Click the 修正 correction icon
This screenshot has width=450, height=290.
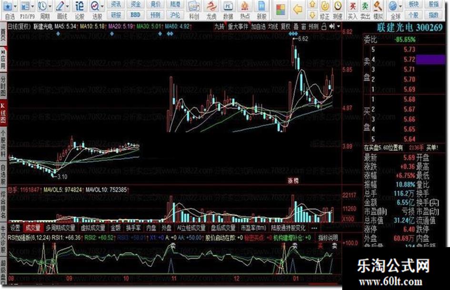point(325,6)
